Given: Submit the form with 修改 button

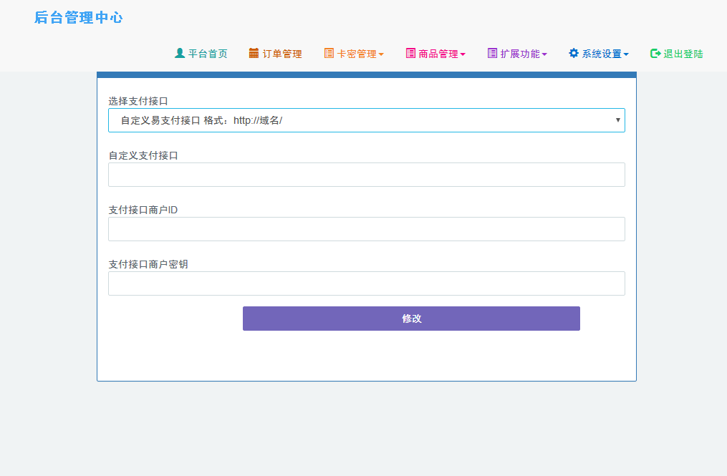Looking at the screenshot, I should tap(411, 319).
